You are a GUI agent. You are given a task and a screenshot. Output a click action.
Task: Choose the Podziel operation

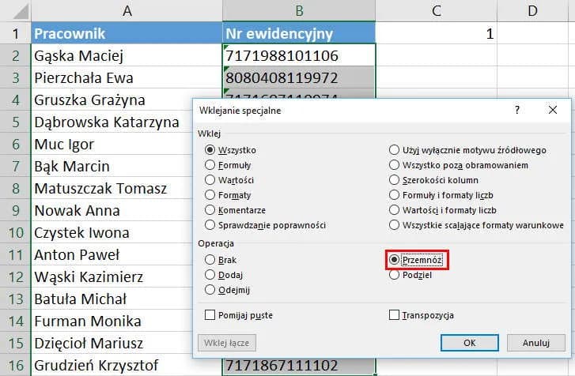395,275
